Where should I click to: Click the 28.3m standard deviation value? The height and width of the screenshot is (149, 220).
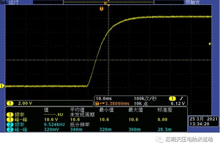[165, 129]
